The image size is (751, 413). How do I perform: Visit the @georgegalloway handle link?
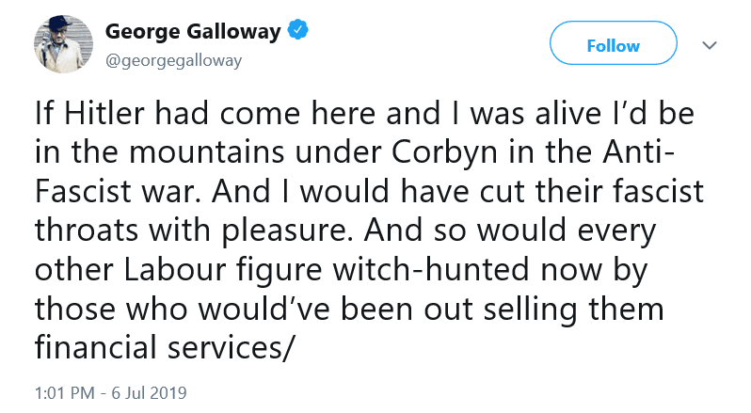coord(173,61)
